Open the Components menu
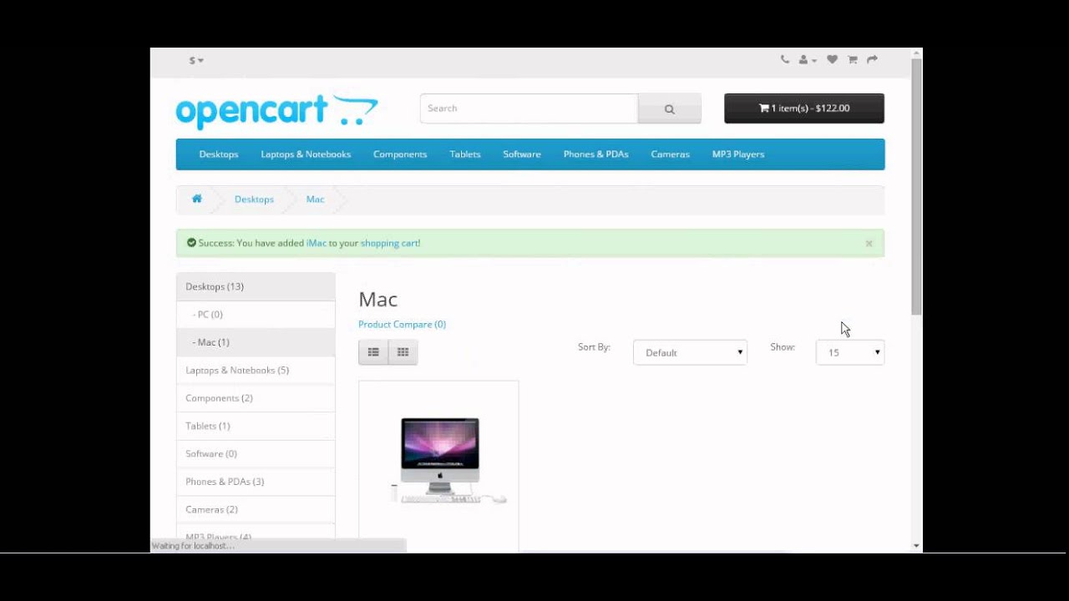Viewport: 1069px width, 601px height. (400, 154)
